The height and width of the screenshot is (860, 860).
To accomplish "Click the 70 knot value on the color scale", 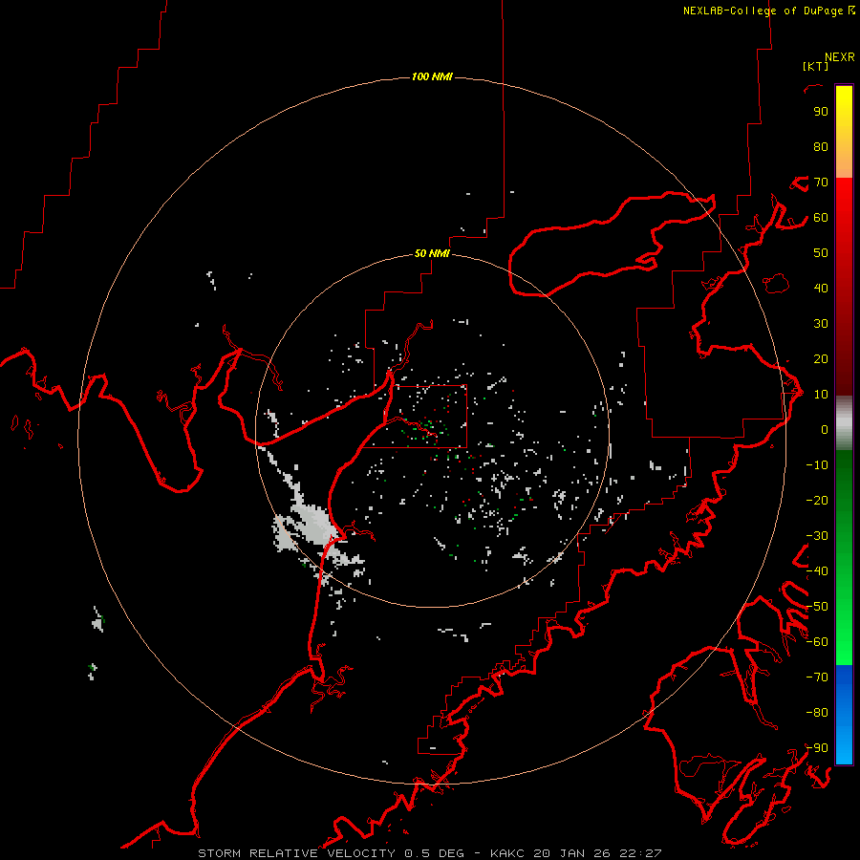I will [x=821, y=183].
